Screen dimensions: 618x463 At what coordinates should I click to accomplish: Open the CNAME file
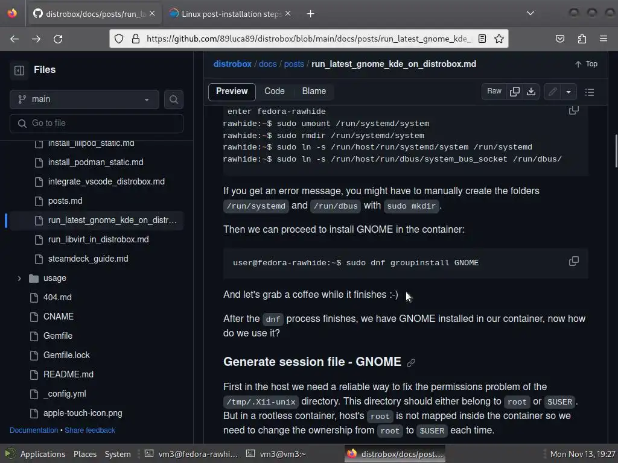59,317
